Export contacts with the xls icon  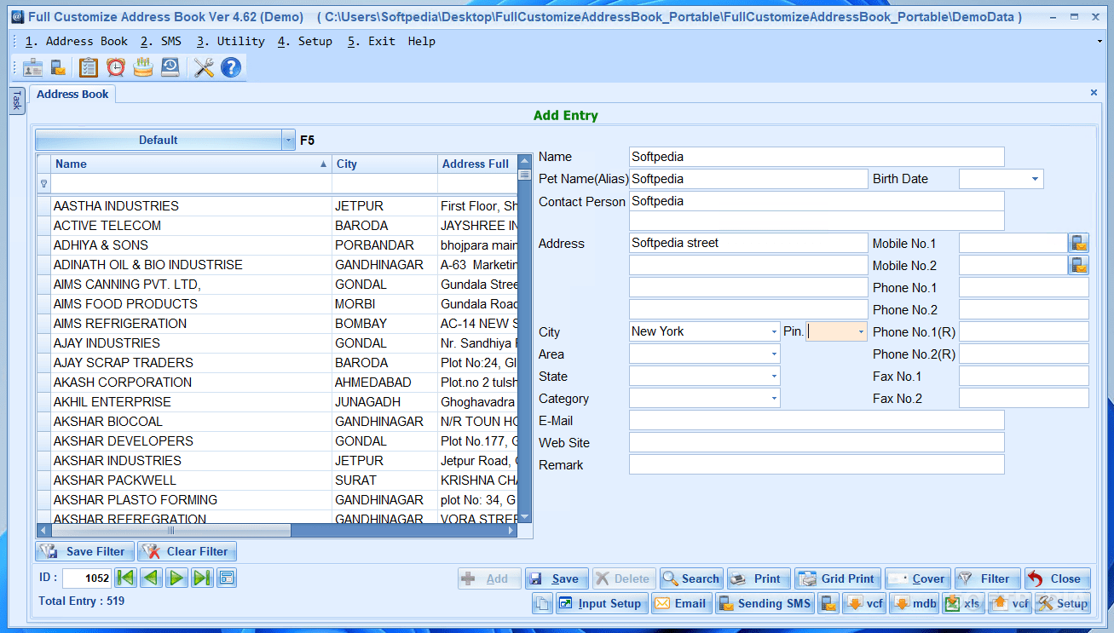(963, 603)
